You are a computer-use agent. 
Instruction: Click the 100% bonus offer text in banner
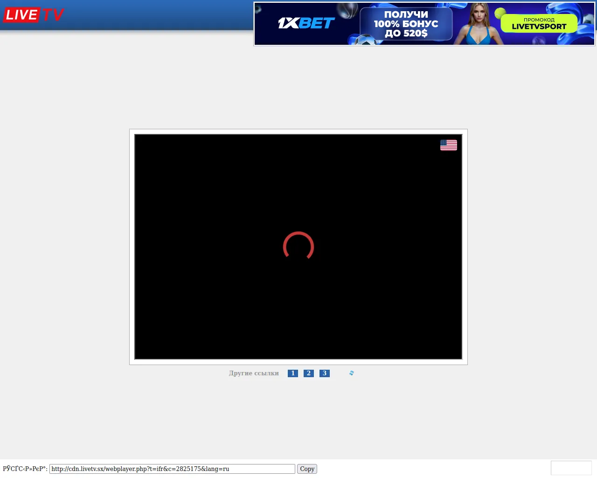tap(406, 24)
